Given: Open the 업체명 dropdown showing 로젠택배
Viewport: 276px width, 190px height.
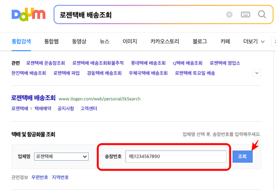Looking at the screenshot, I should pos(61,157).
